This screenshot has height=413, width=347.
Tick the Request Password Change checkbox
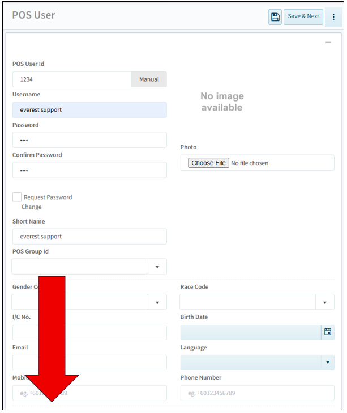click(x=17, y=197)
